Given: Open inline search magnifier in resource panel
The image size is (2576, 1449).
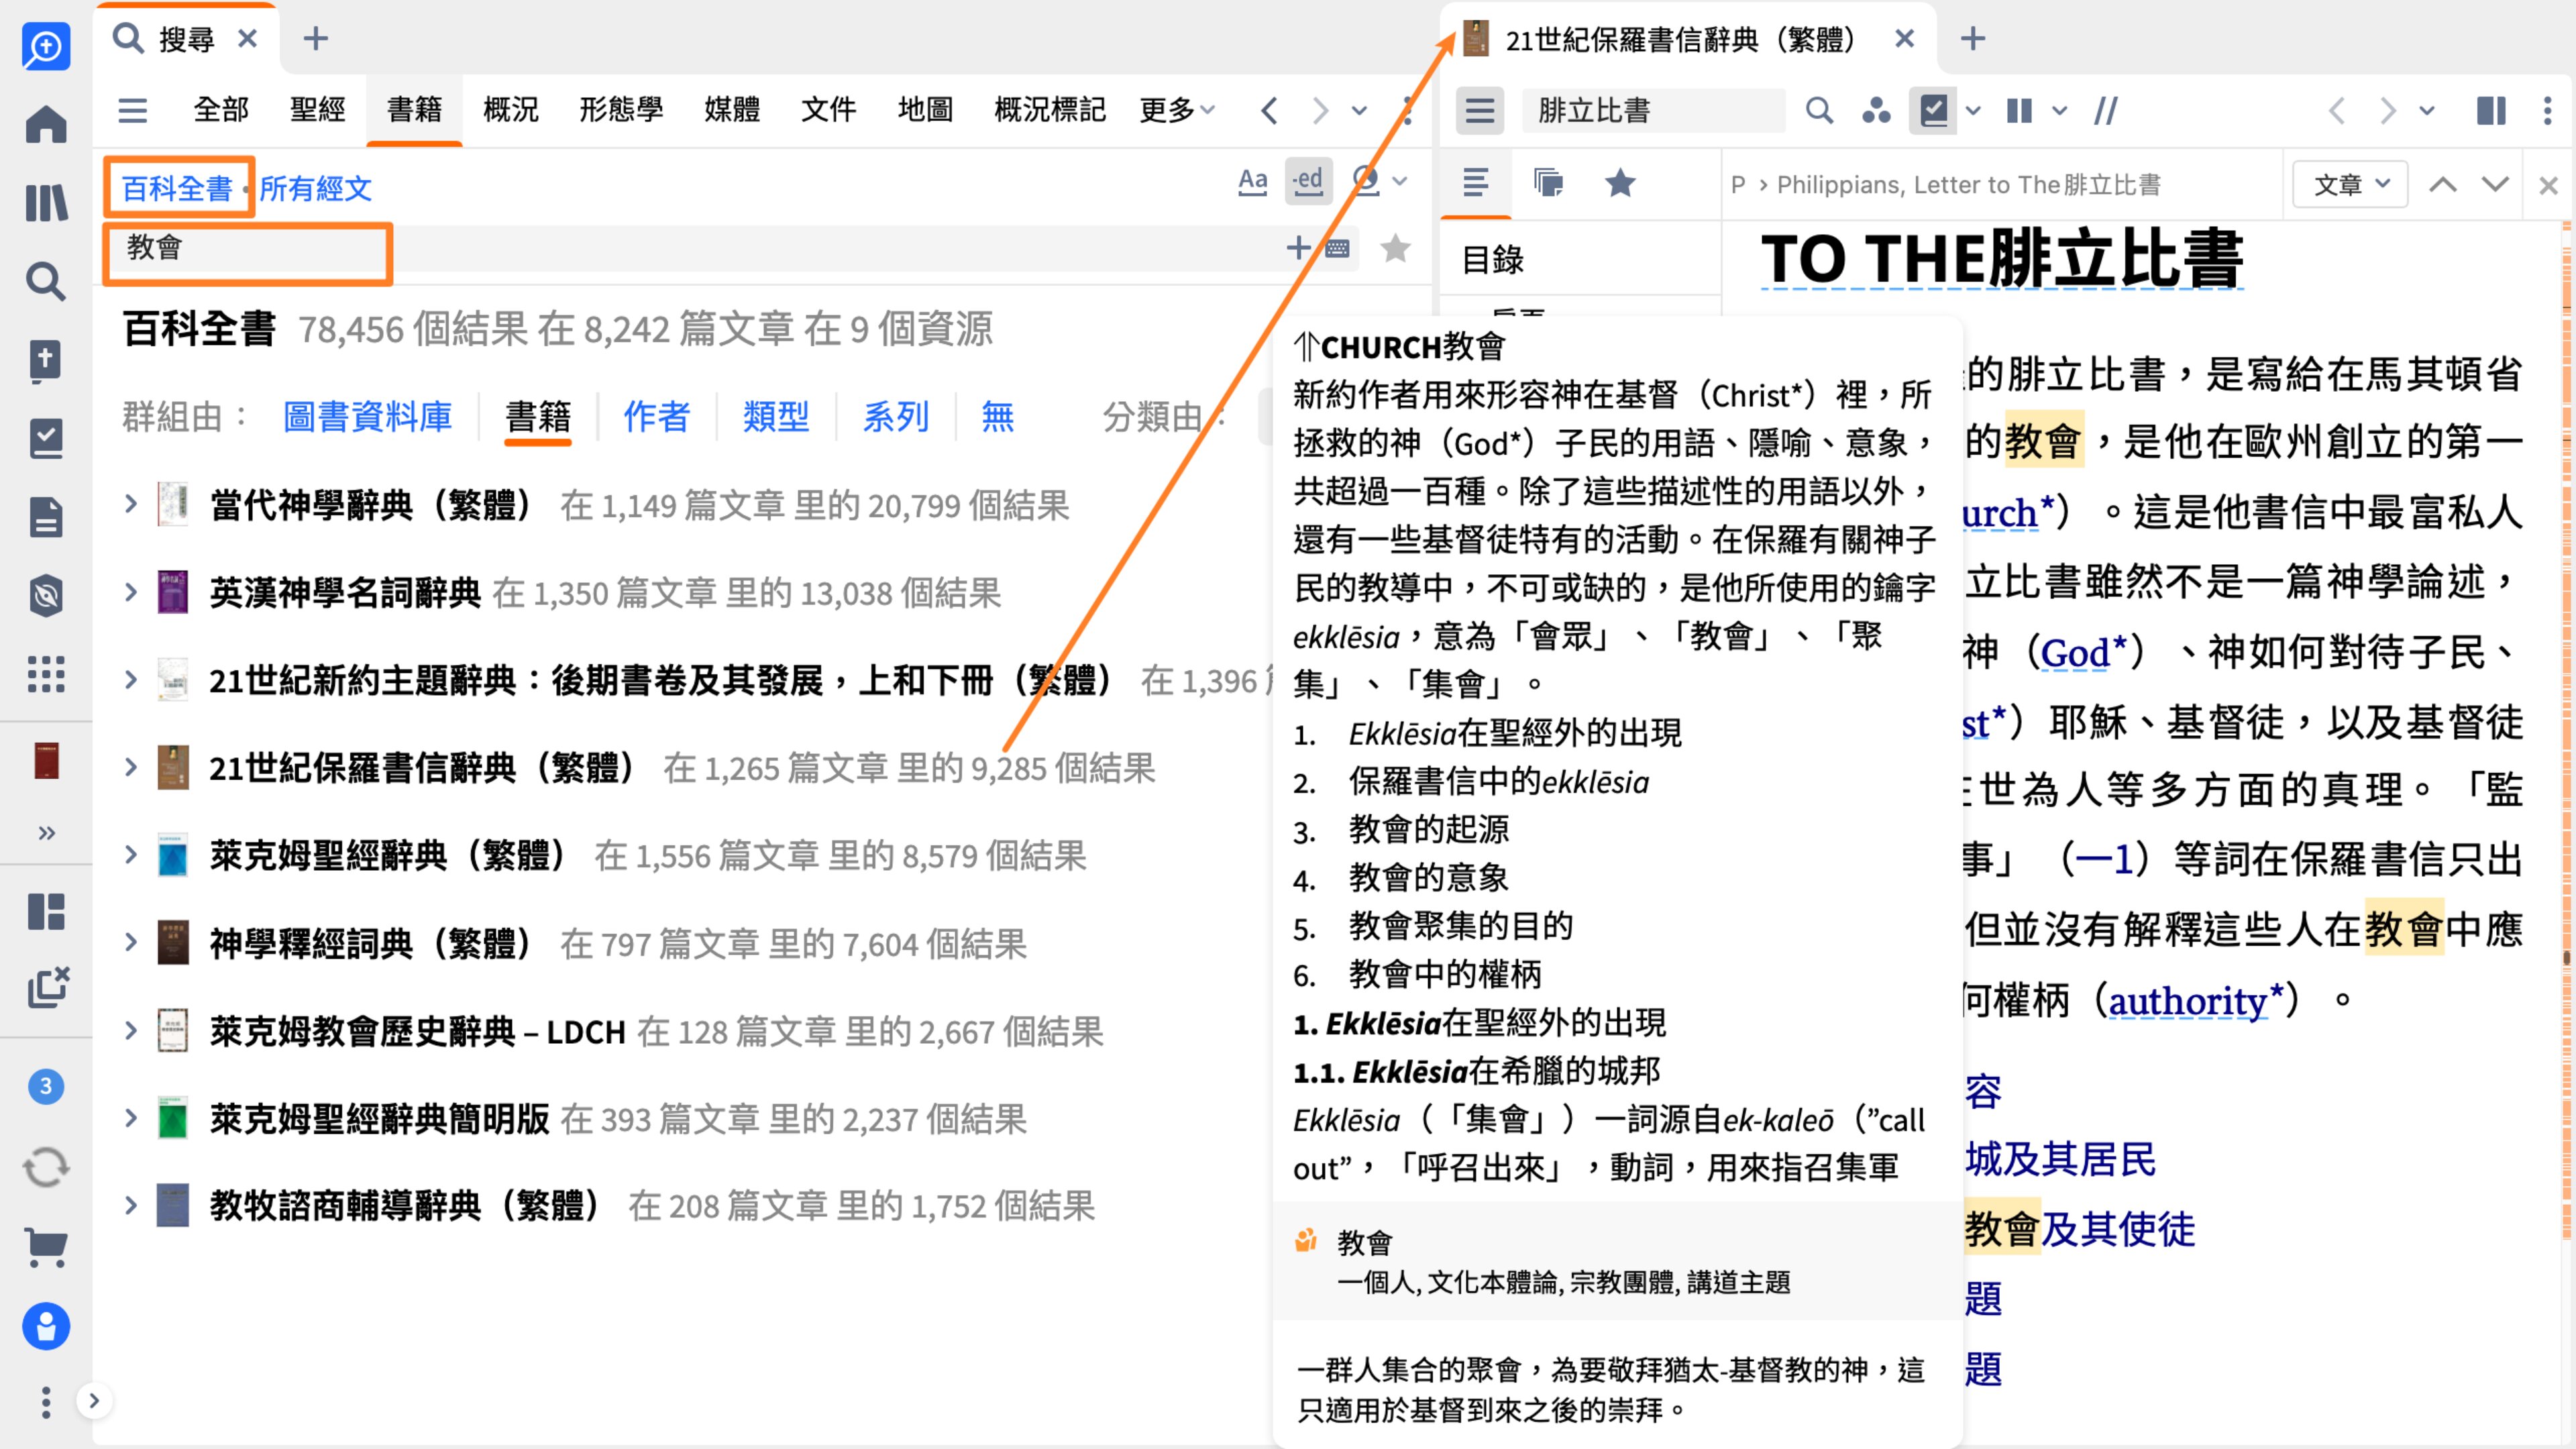Looking at the screenshot, I should (1819, 110).
